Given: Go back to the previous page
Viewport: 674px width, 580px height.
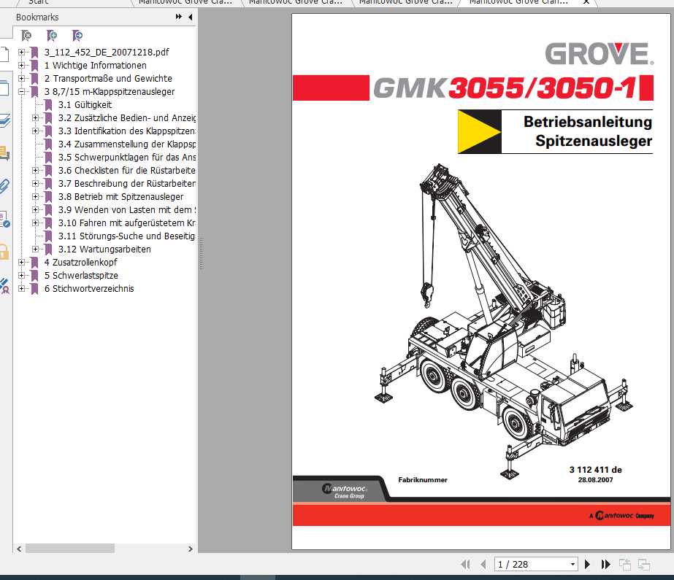Looking at the screenshot, I should pos(482,564).
